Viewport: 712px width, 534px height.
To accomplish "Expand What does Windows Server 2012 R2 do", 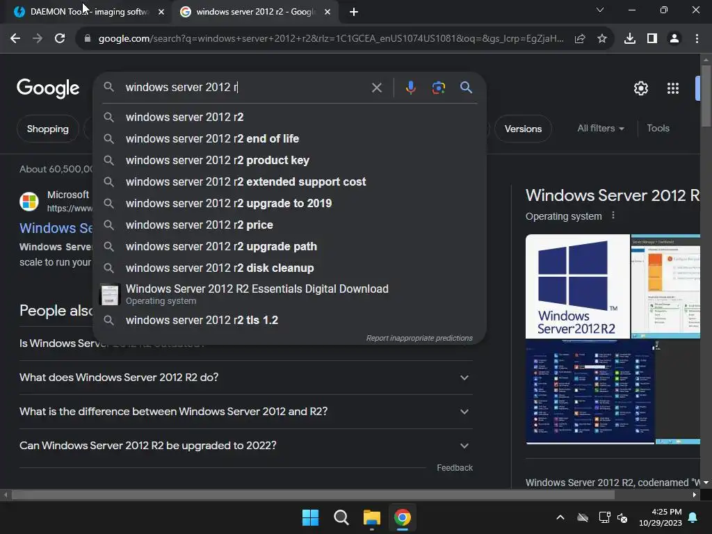I will [245, 378].
